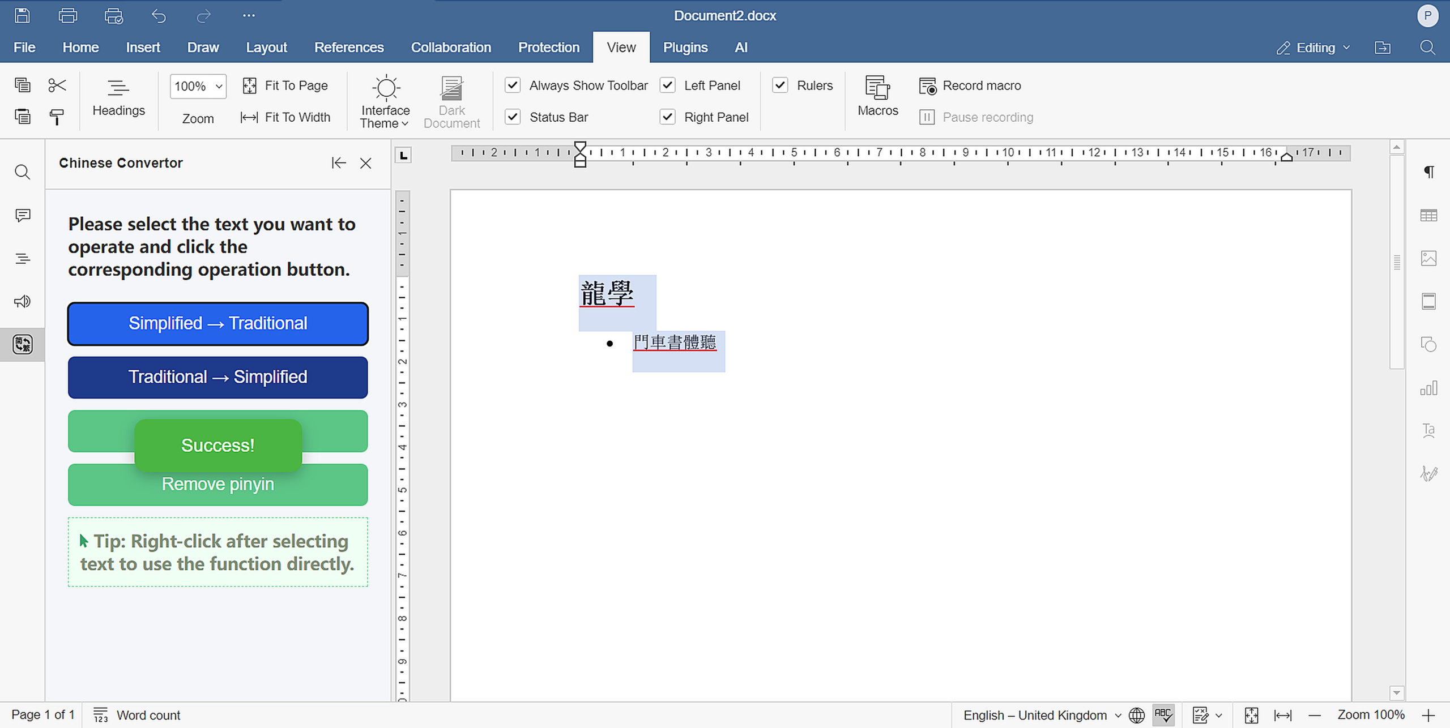Click Fit to Page icon in status bar
This screenshot has width=1450, height=728.
(x=1251, y=715)
